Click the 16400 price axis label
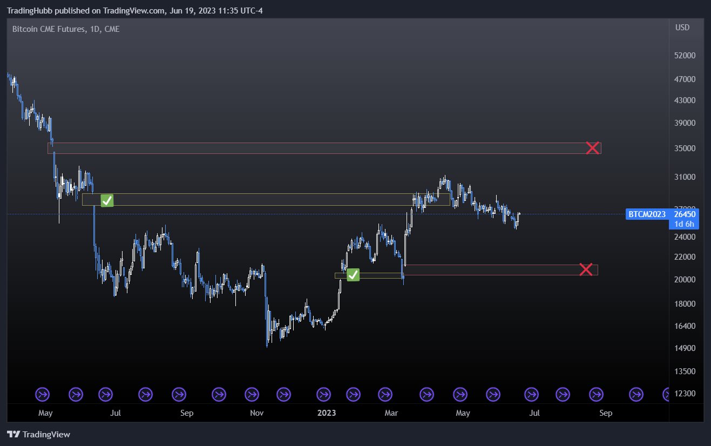711x446 pixels. click(685, 326)
